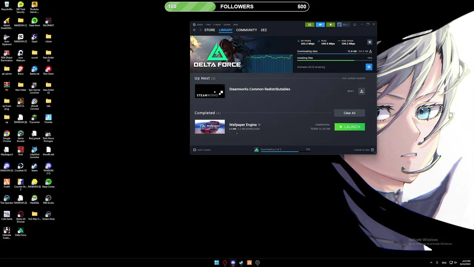Select the VALORANT desktop icon

pyautogui.click(x=48, y=22)
